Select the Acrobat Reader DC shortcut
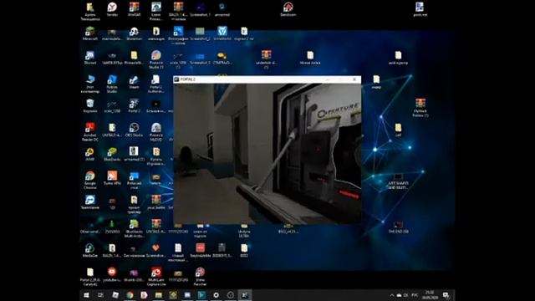Image resolution: width=535 pixels, height=301 pixels. pyautogui.click(x=90, y=132)
